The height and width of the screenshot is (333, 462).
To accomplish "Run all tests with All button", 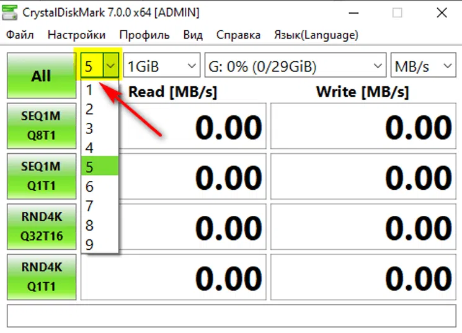I will (42, 76).
